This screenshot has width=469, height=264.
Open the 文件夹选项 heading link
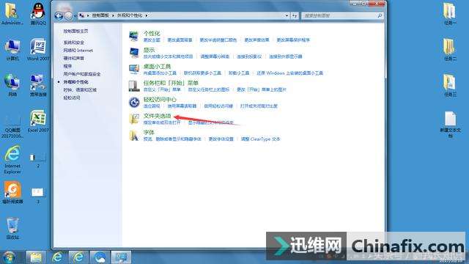[158, 116]
